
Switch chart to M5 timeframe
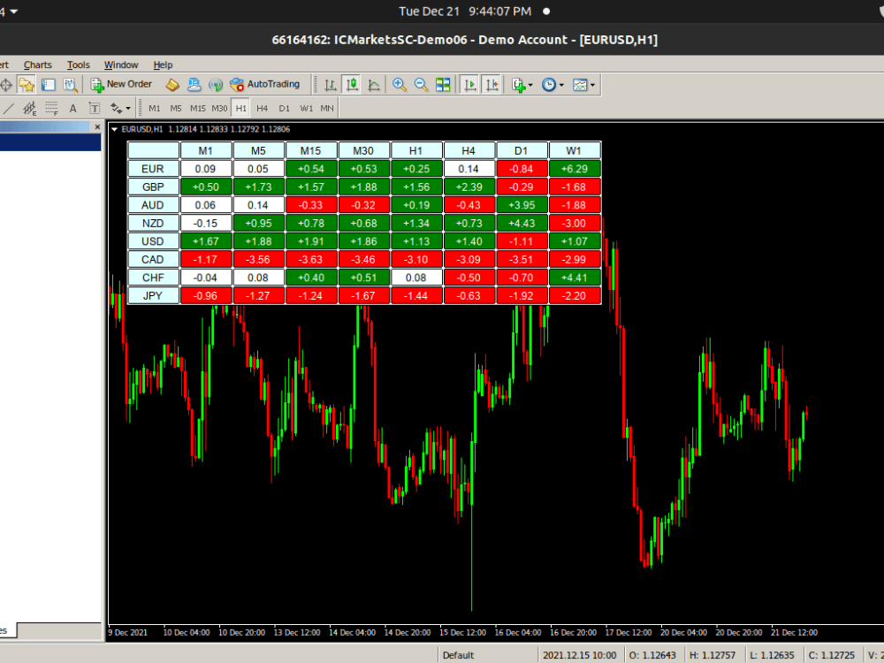click(x=176, y=108)
